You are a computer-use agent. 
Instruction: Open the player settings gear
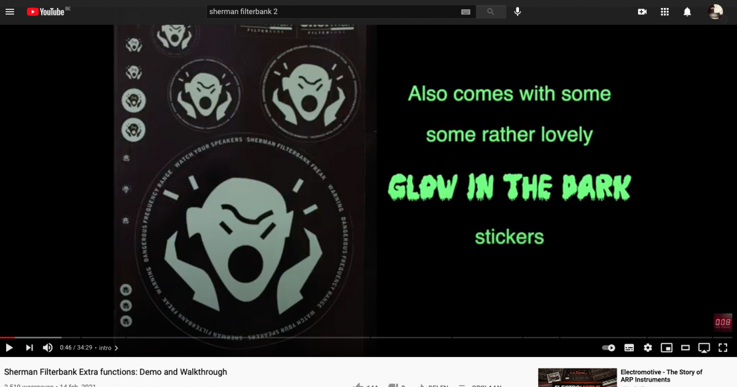[648, 348]
